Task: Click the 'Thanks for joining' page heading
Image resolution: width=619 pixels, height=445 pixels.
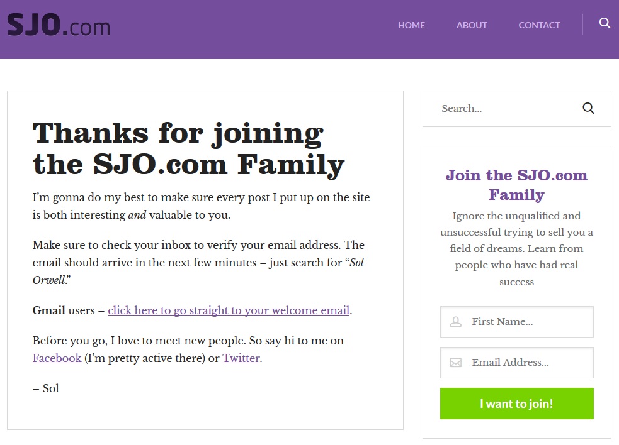Action: pyautogui.click(x=189, y=150)
